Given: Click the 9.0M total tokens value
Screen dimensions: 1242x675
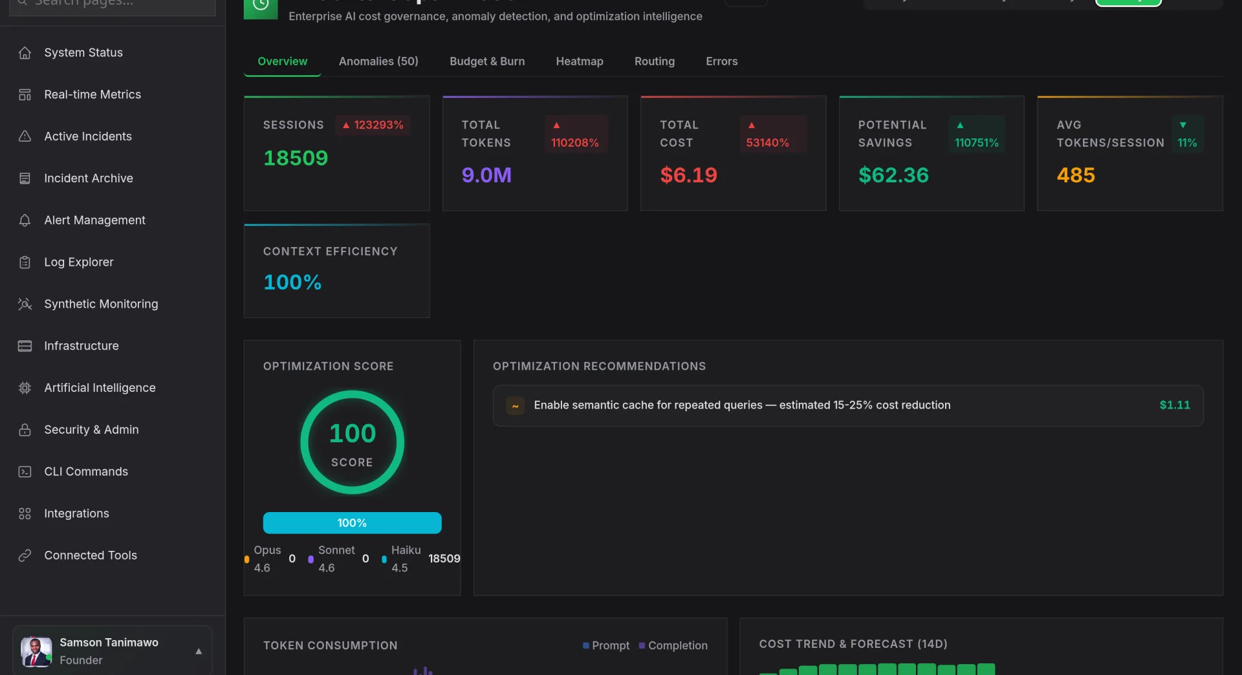Looking at the screenshot, I should pyautogui.click(x=486, y=175).
